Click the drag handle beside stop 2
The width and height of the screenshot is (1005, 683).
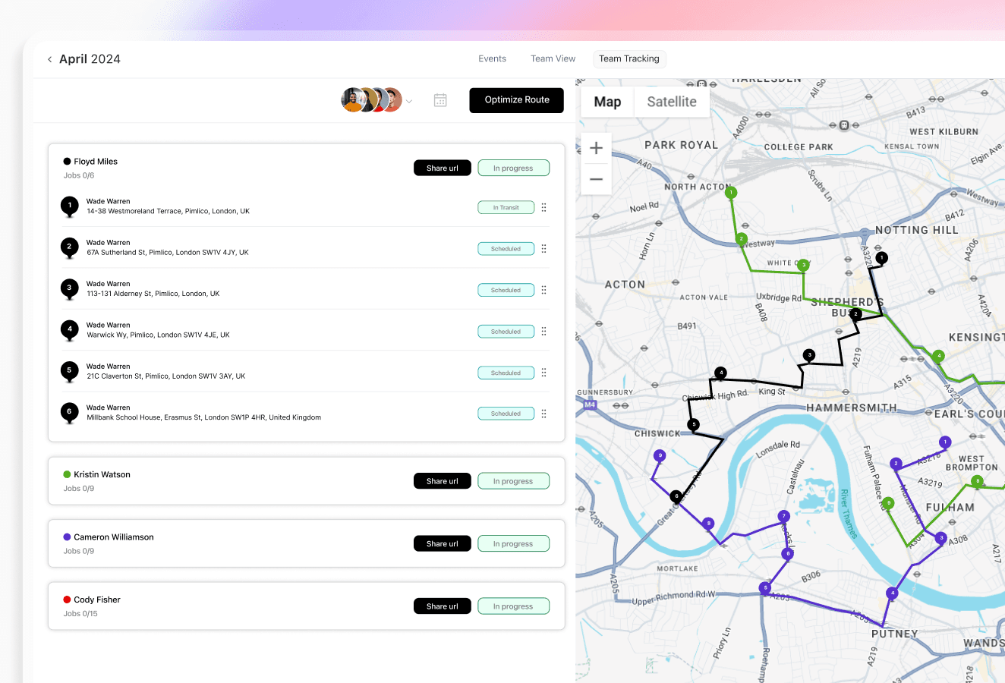point(543,248)
